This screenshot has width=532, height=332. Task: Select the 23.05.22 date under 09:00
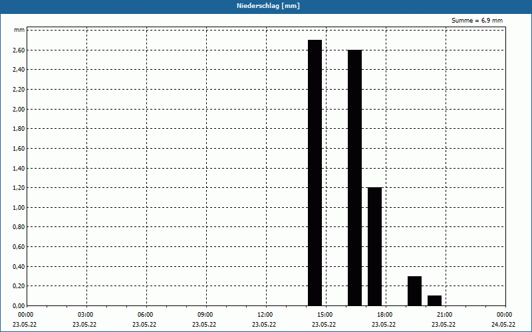click(x=204, y=325)
